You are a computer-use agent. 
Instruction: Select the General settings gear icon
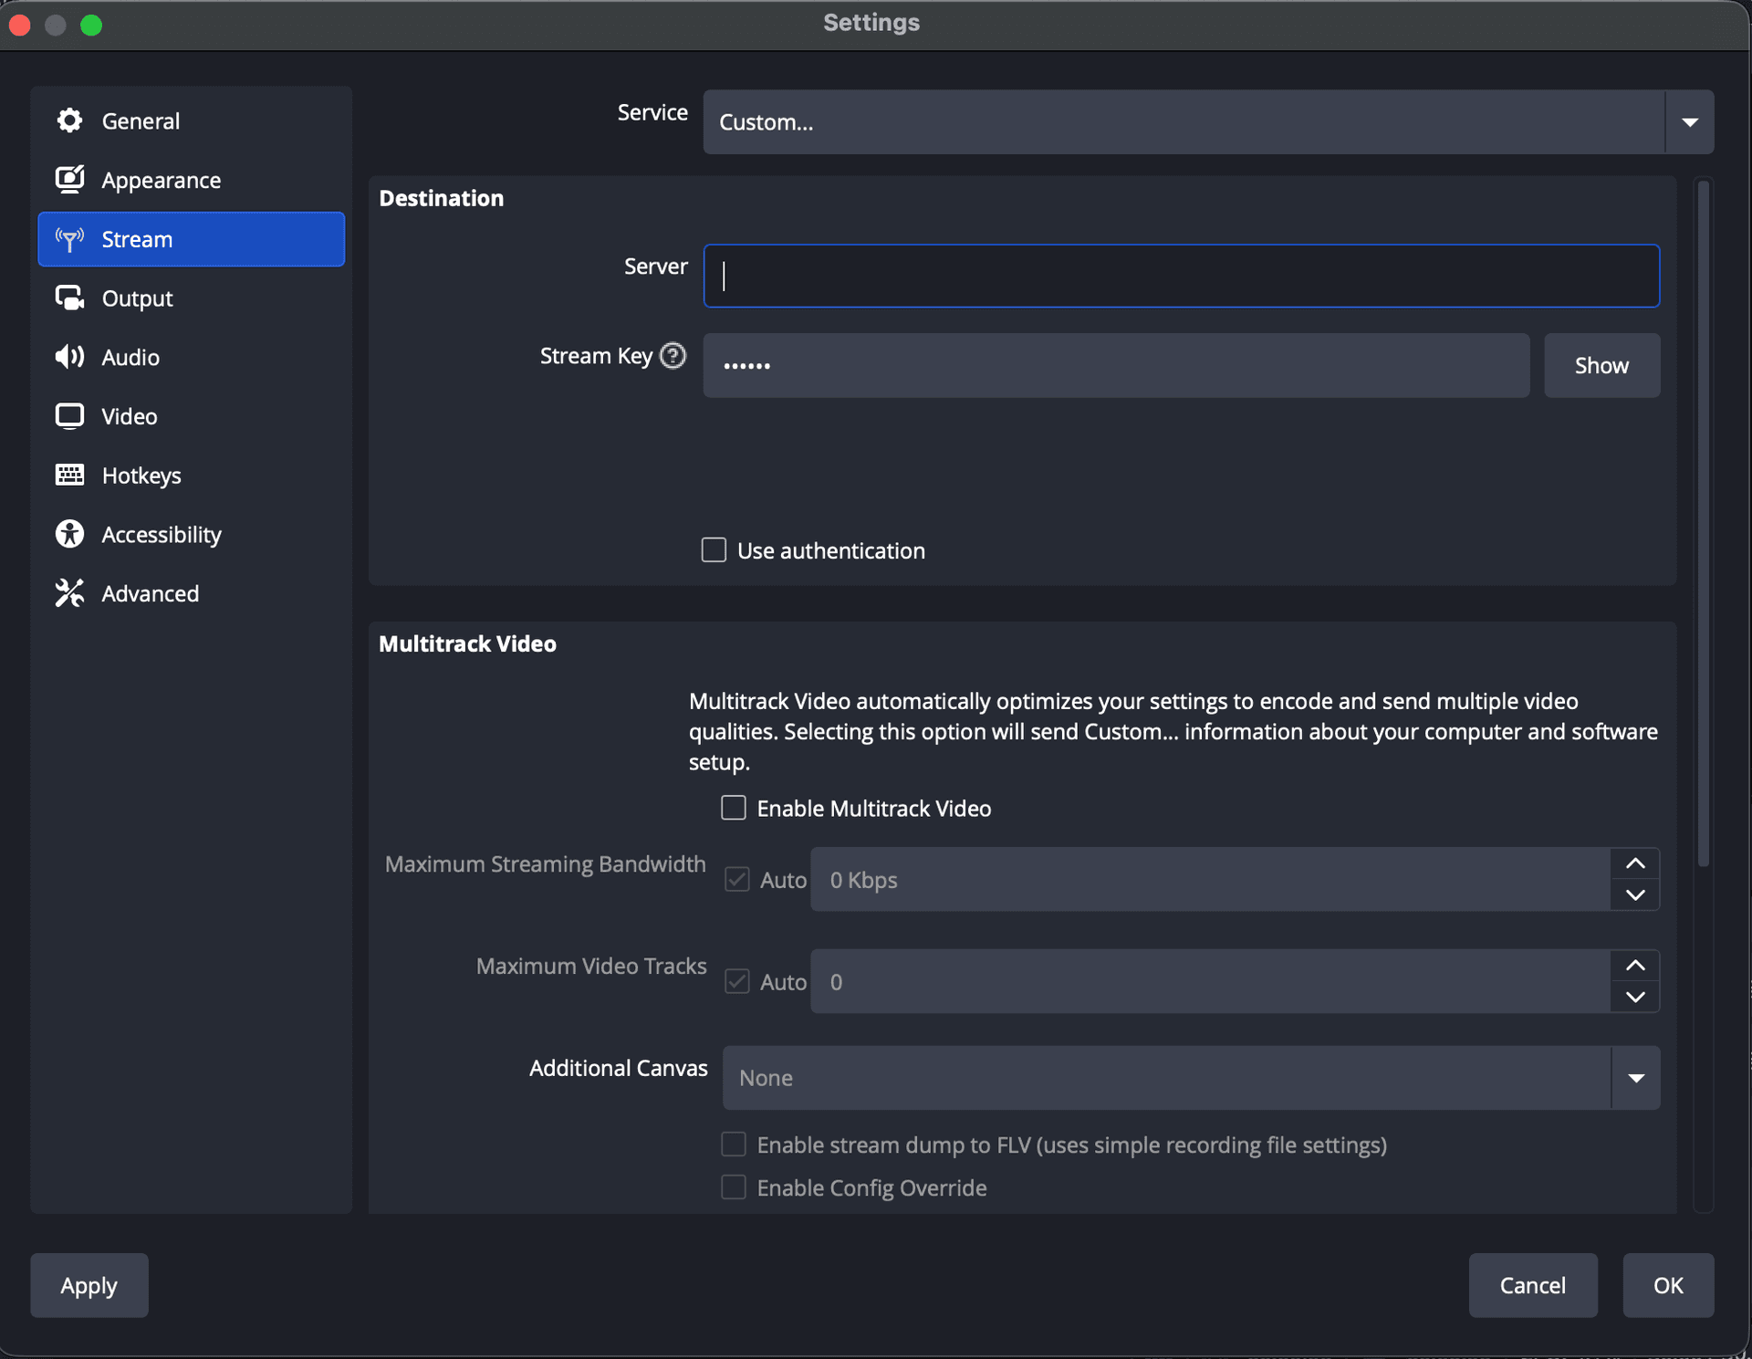(68, 120)
